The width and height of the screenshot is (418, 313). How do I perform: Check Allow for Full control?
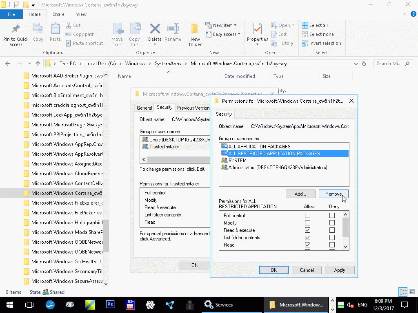[308, 215]
